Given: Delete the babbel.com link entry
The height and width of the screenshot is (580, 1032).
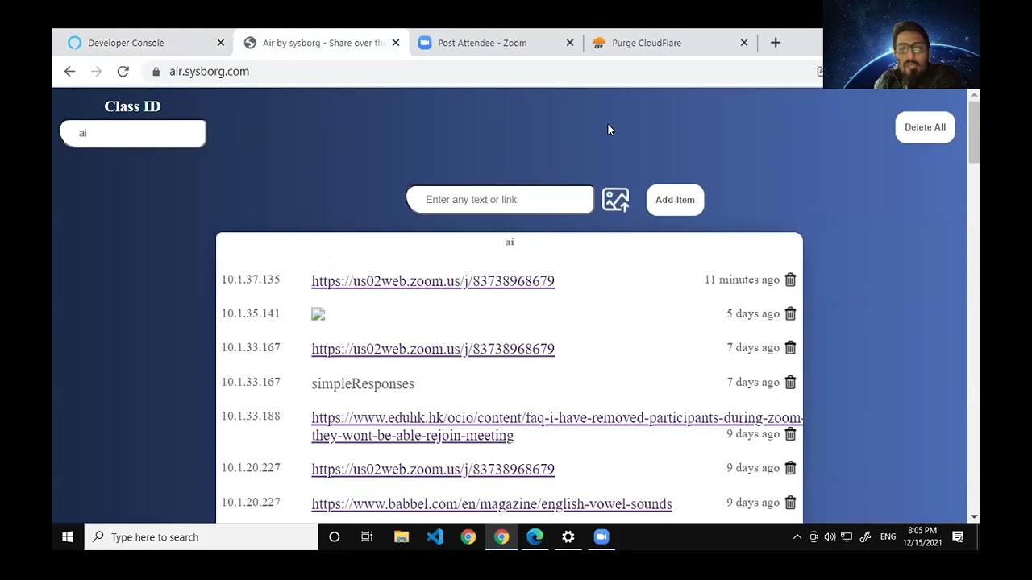Looking at the screenshot, I should pyautogui.click(x=790, y=502).
